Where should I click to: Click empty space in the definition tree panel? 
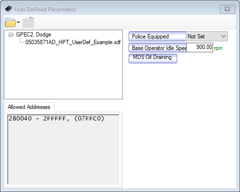pos(63,72)
